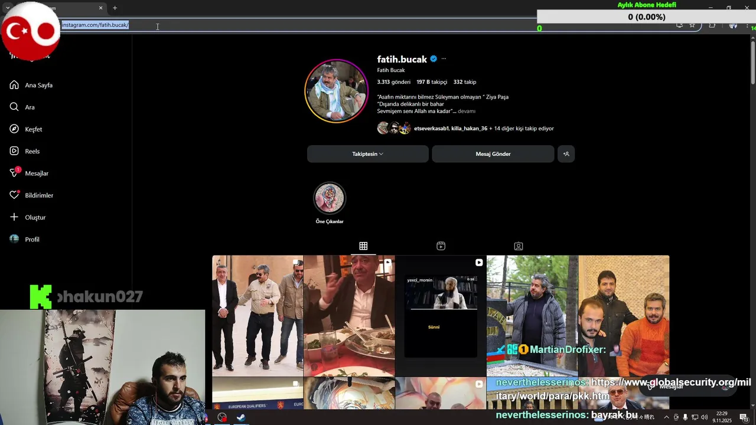Open Keşfet compass icon in sidebar
This screenshot has height=425, width=756.
click(14, 129)
